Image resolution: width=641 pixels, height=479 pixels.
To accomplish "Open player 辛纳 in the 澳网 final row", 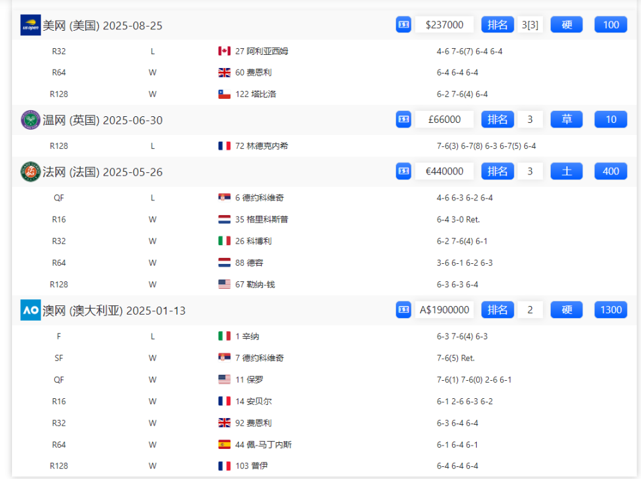I will point(250,337).
